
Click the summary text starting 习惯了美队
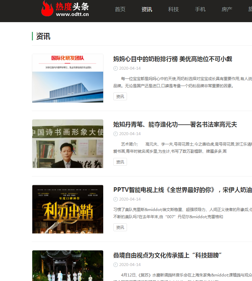click(x=182, y=213)
